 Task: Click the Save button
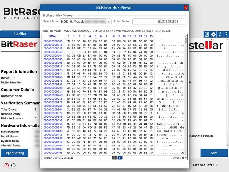pos(214,153)
